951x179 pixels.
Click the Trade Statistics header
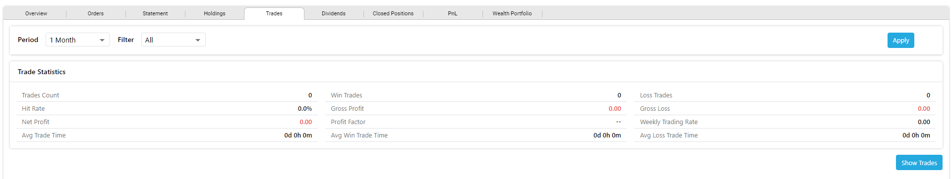point(42,72)
